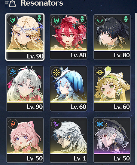Viewport: 137px width, 165px height.
Task: Select the blue-haired Lv. 60 resonator
Action: pos(68,88)
